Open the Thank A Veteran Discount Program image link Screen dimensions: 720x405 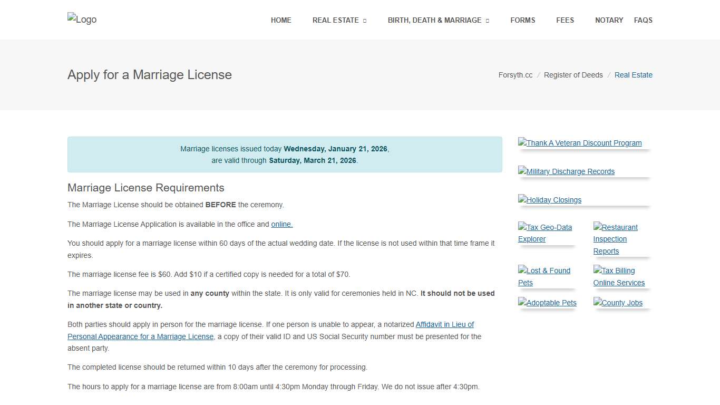coord(580,143)
